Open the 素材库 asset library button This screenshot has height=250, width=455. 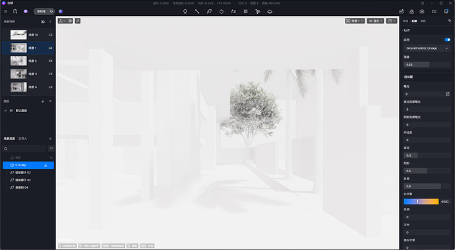click(44, 11)
